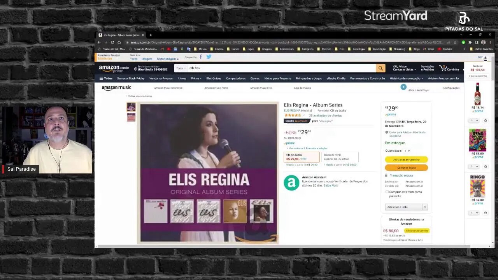Click the green Amazon Assistant logo

pyautogui.click(x=291, y=183)
